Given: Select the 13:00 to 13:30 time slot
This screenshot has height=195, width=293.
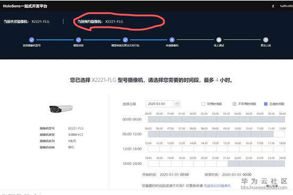Looking at the screenshot, I should coord(177,149).
